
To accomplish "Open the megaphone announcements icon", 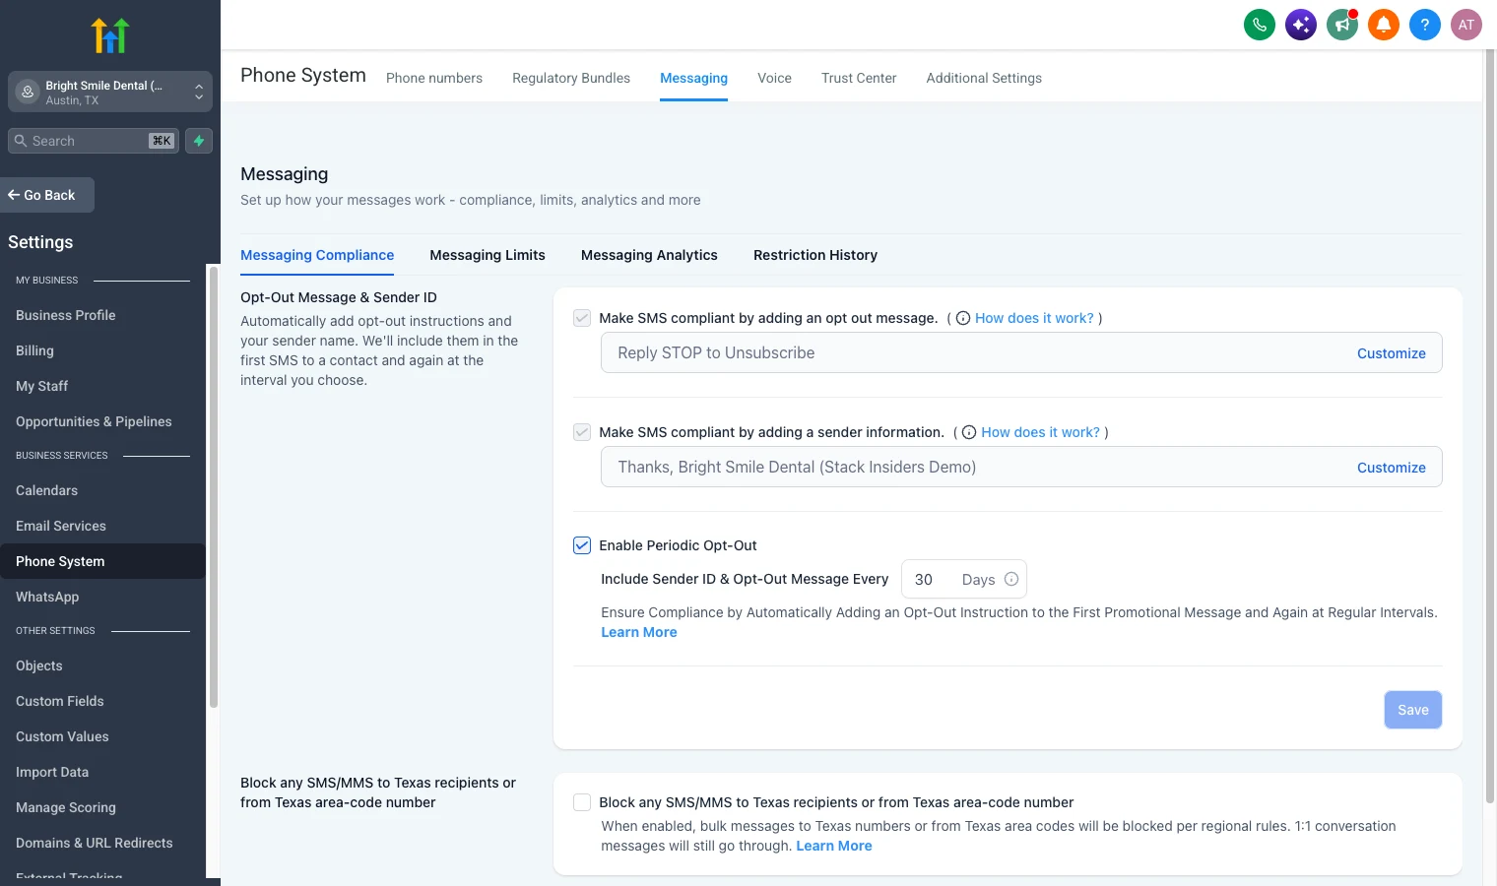I will click(x=1342, y=25).
